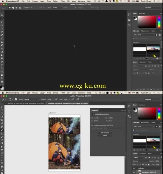163x174 pixels.
Task: Enable airbrush mode in the Artboard window options bar
Action: pos(73,99)
